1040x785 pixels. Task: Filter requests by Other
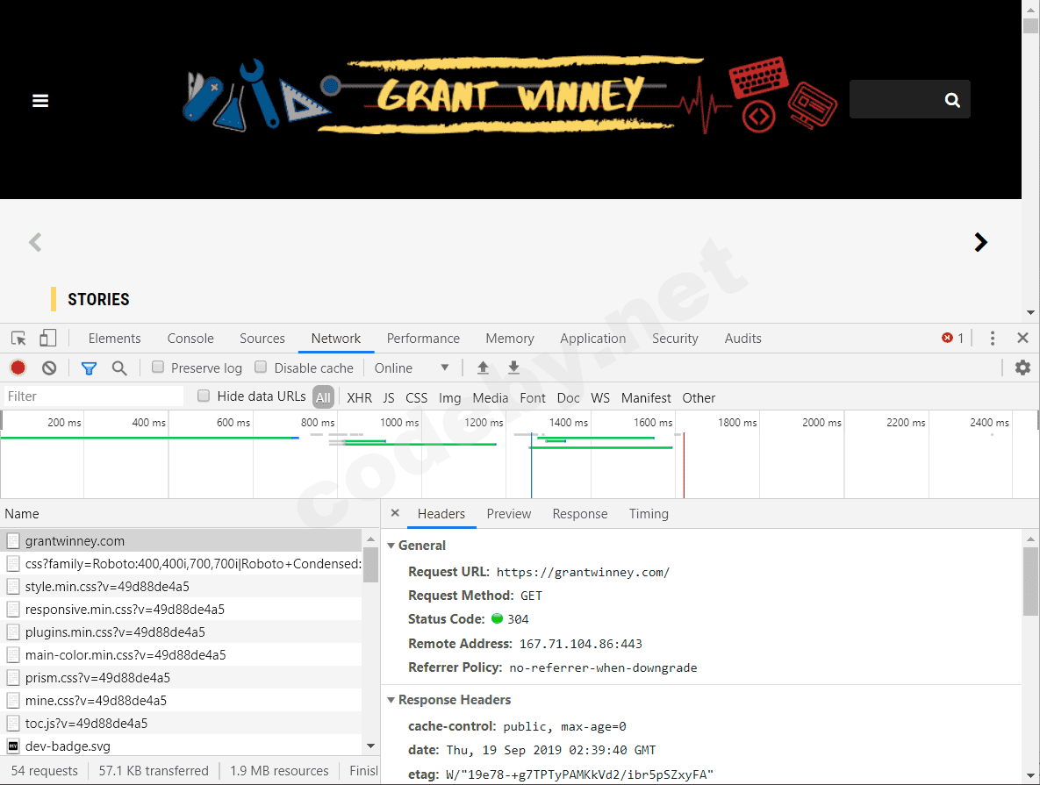699,398
